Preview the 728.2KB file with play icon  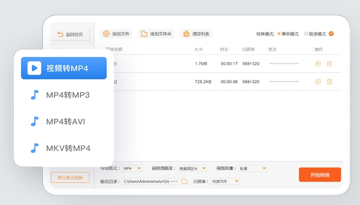[x=318, y=81]
